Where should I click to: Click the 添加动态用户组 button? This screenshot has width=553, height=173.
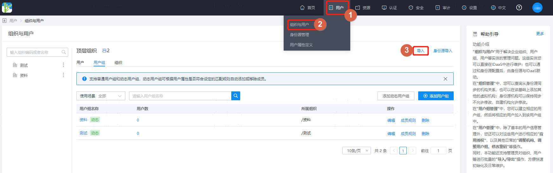pos(396,96)
